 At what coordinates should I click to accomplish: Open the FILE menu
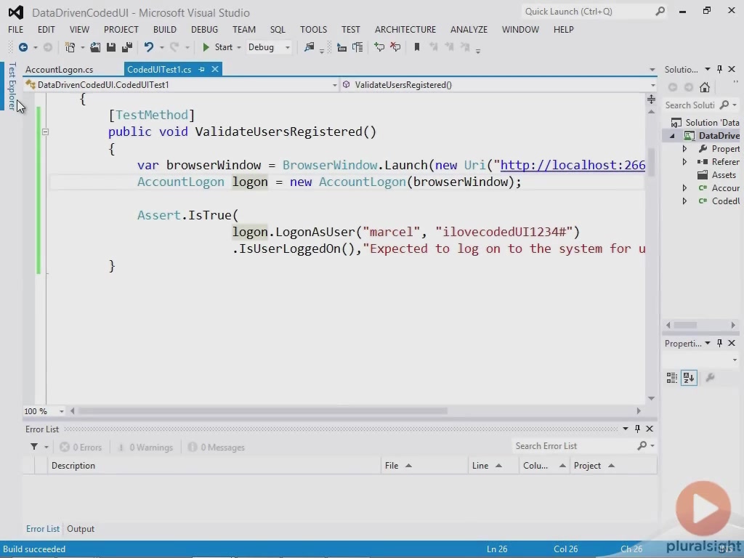coord(16,29)
